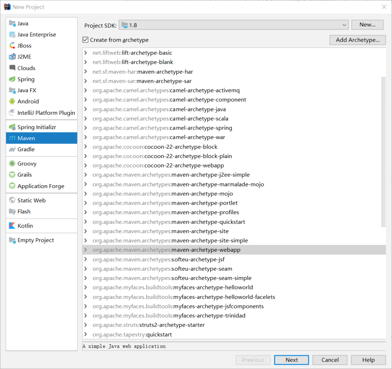Click the Android robot icon
The height and width of the screenshot is (369, 392).
click(12, 101)
